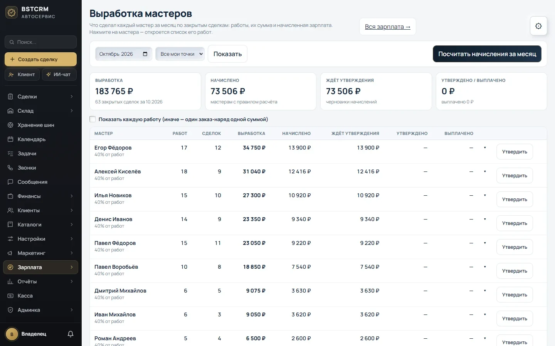Open notifications bell icon
The width and height of the screenshot is (555, 346).
tap(71, 334)
